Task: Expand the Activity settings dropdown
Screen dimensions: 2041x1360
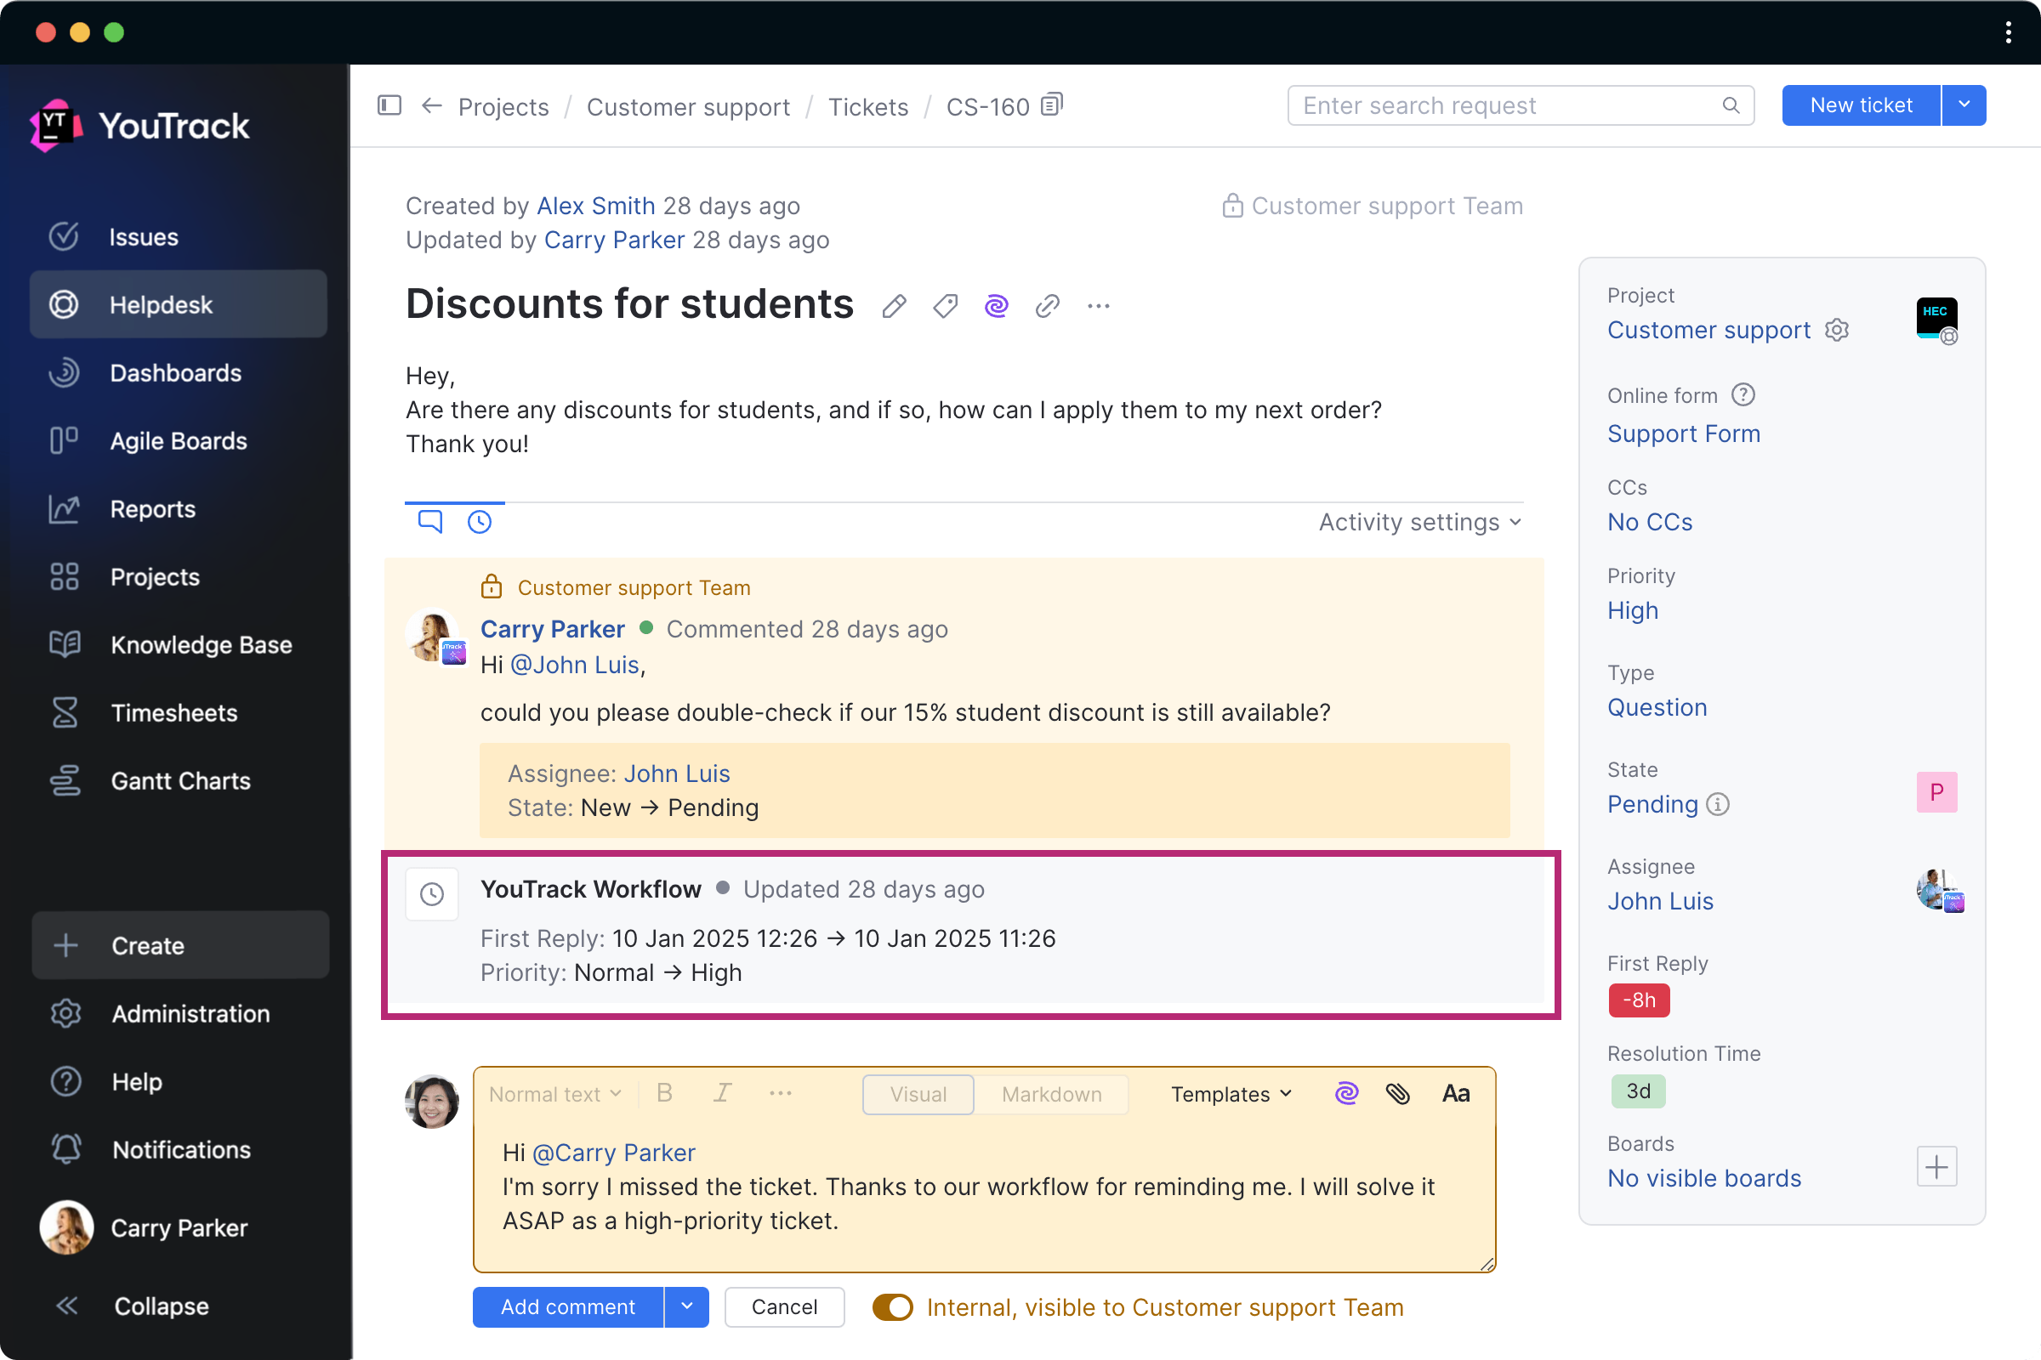Action: click(x=1418, y=521)
